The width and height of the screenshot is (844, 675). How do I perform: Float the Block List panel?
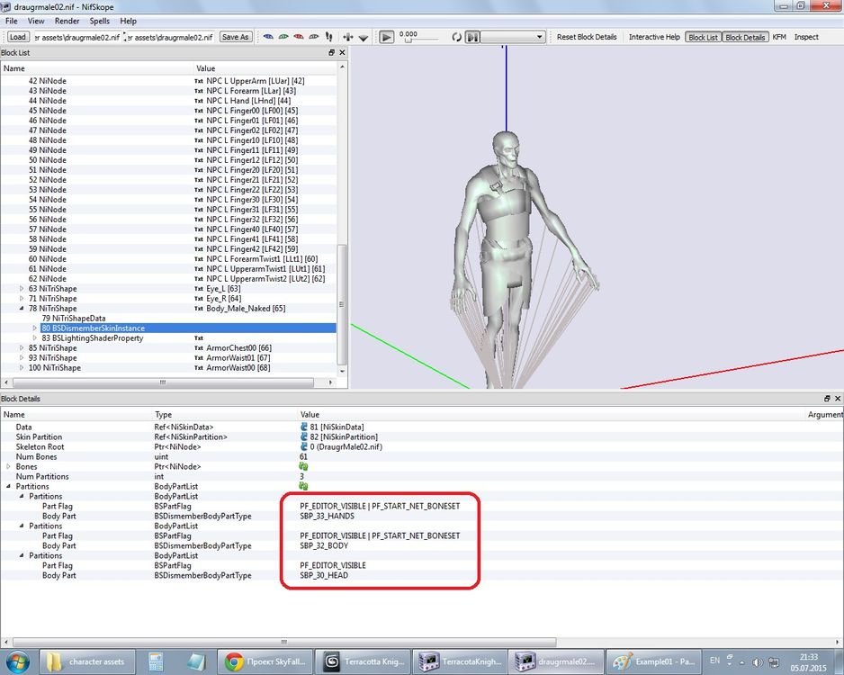(x=331, y=52)
